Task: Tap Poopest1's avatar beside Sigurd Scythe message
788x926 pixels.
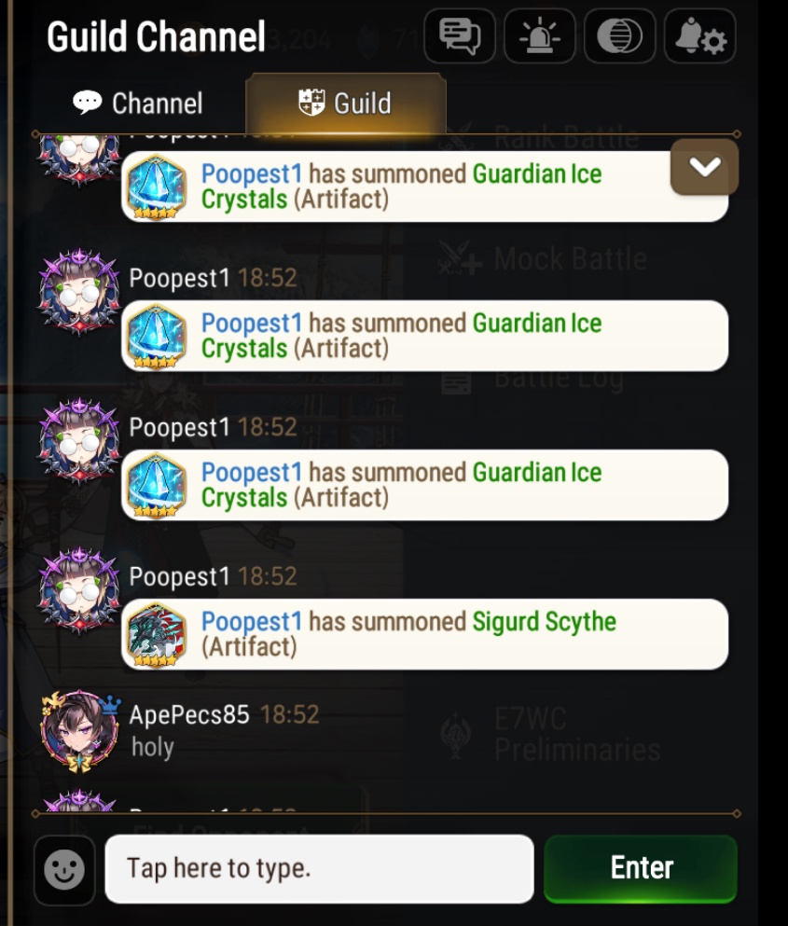Action: (79, 589)
